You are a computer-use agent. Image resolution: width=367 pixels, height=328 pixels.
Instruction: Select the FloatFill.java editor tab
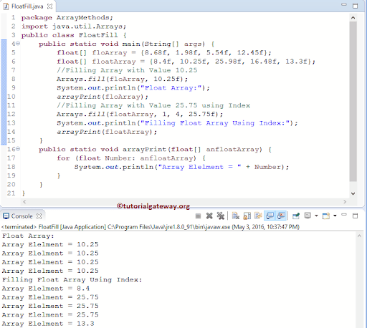point(27,6)
